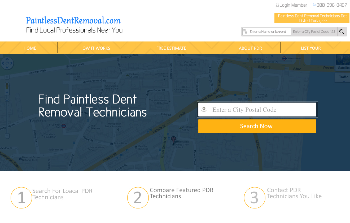Screen dimensions: 350x223
Task: Pan the map up with the up arrow
Action: [x=7, y=59]
